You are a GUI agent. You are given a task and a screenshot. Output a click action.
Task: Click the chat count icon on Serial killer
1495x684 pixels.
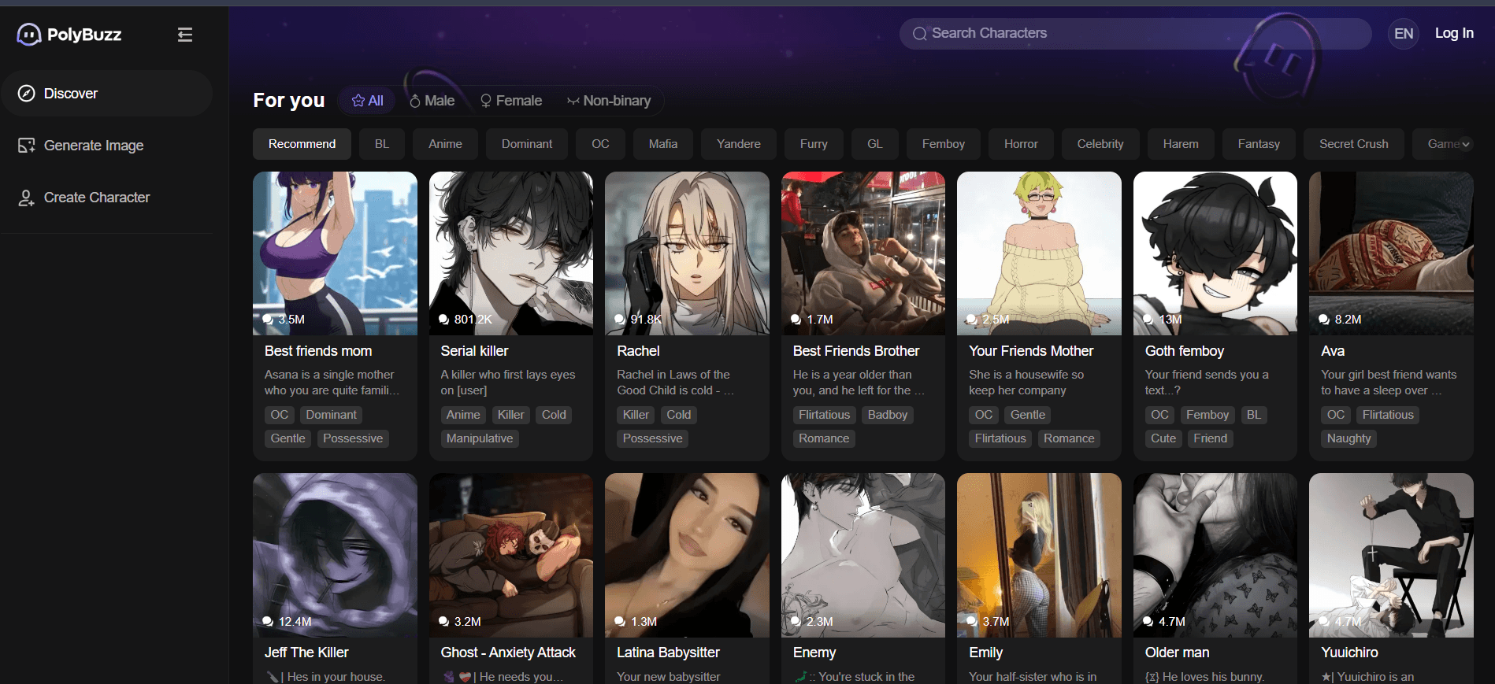click(444, 319)
